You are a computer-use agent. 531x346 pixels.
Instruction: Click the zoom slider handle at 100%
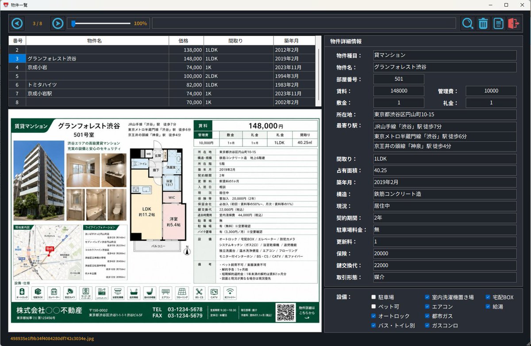point(73,23)
